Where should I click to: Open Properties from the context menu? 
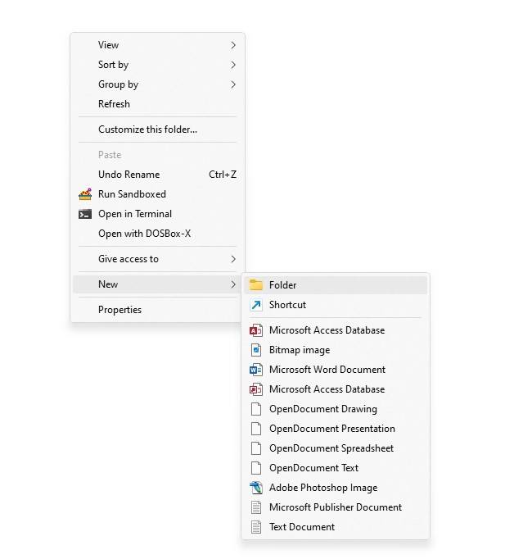click(x=119, y=310)
